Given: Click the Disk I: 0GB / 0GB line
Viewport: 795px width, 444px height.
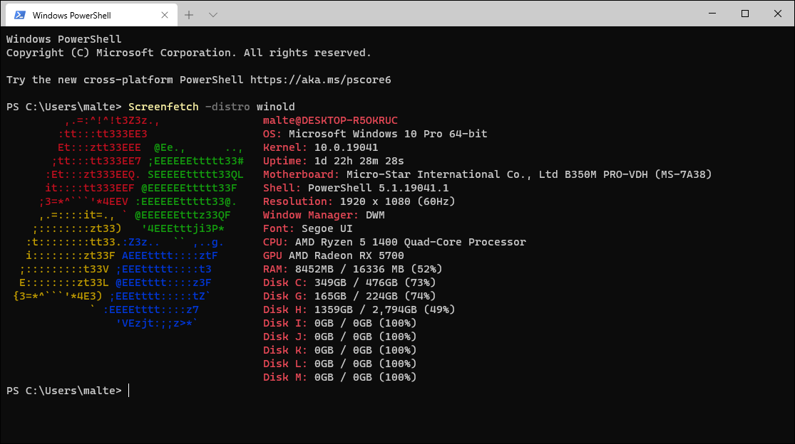Looking at the screenshot, I should [339, 323].
